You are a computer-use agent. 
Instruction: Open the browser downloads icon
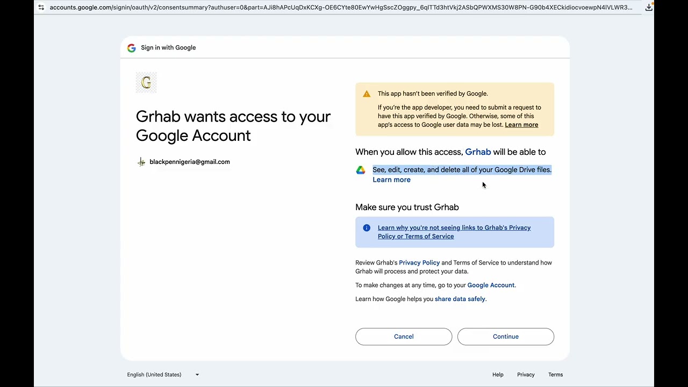pos(649,8)
